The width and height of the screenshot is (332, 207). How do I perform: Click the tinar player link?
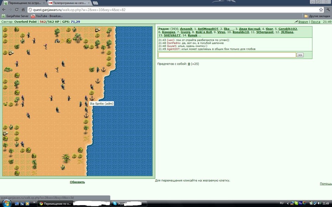269,29
